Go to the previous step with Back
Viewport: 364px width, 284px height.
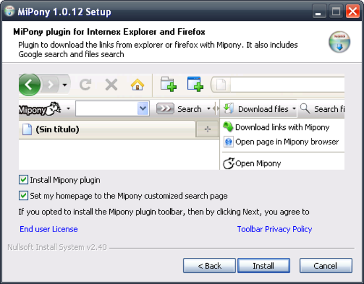[209, 266]
